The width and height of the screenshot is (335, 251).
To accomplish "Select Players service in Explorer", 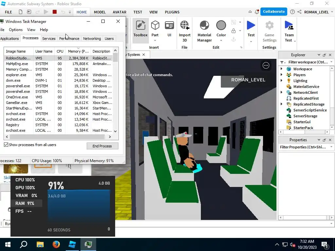I will click(x=299, y=75).
